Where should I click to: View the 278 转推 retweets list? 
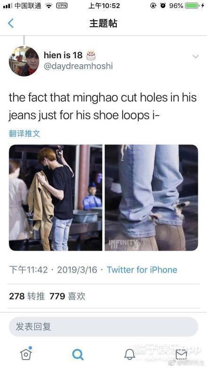(27, 296)
